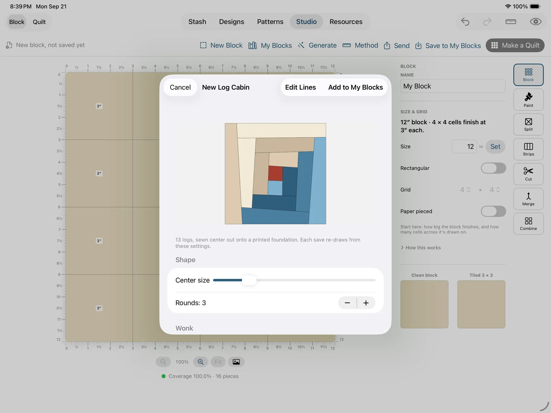Select the Cut scissors tool

(x=528, y=174)
